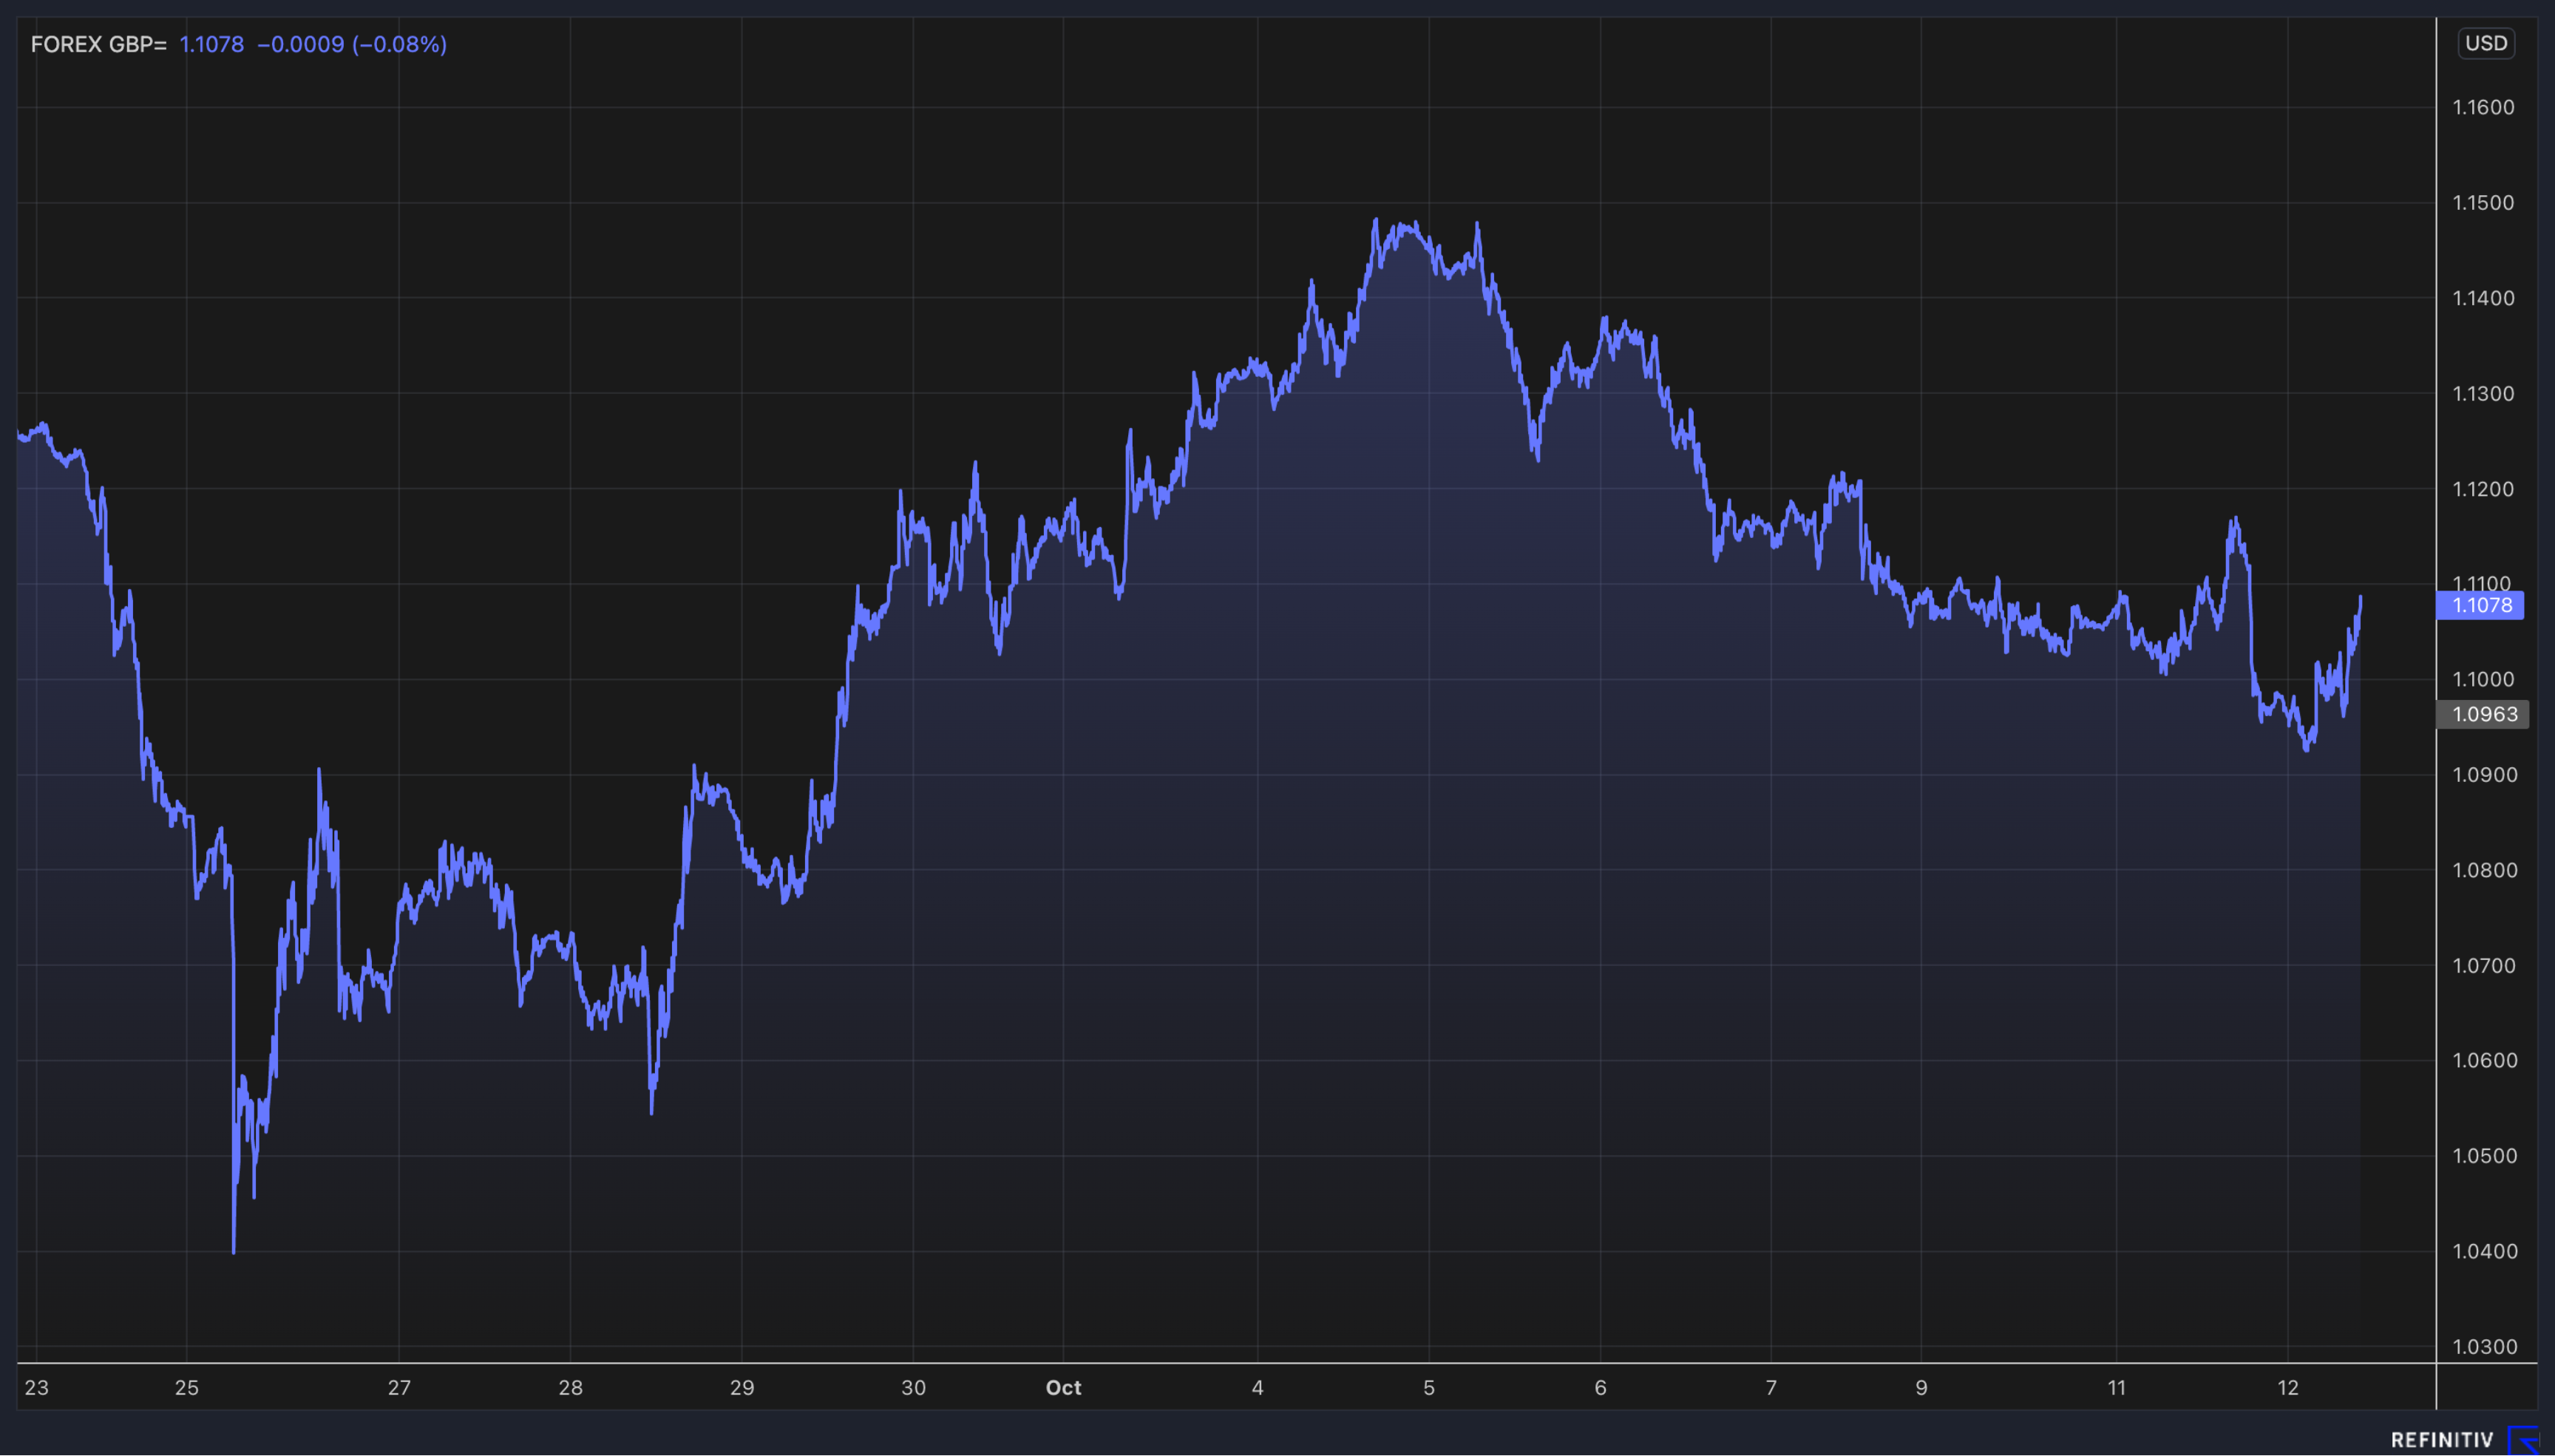The image size is (2555, 1456).
Task: Click the 29 date label on time axis
Action: (742, 1387)
